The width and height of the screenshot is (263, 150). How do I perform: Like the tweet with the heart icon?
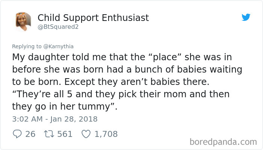tap(86, 134)
